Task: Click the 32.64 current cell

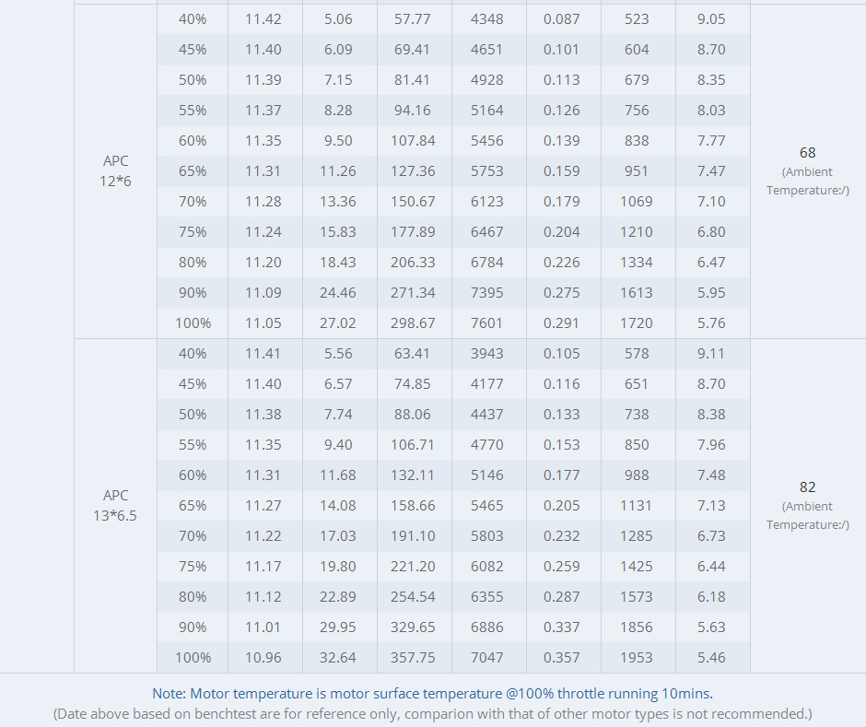Action: pyautogui.click(x=338, y=658)
